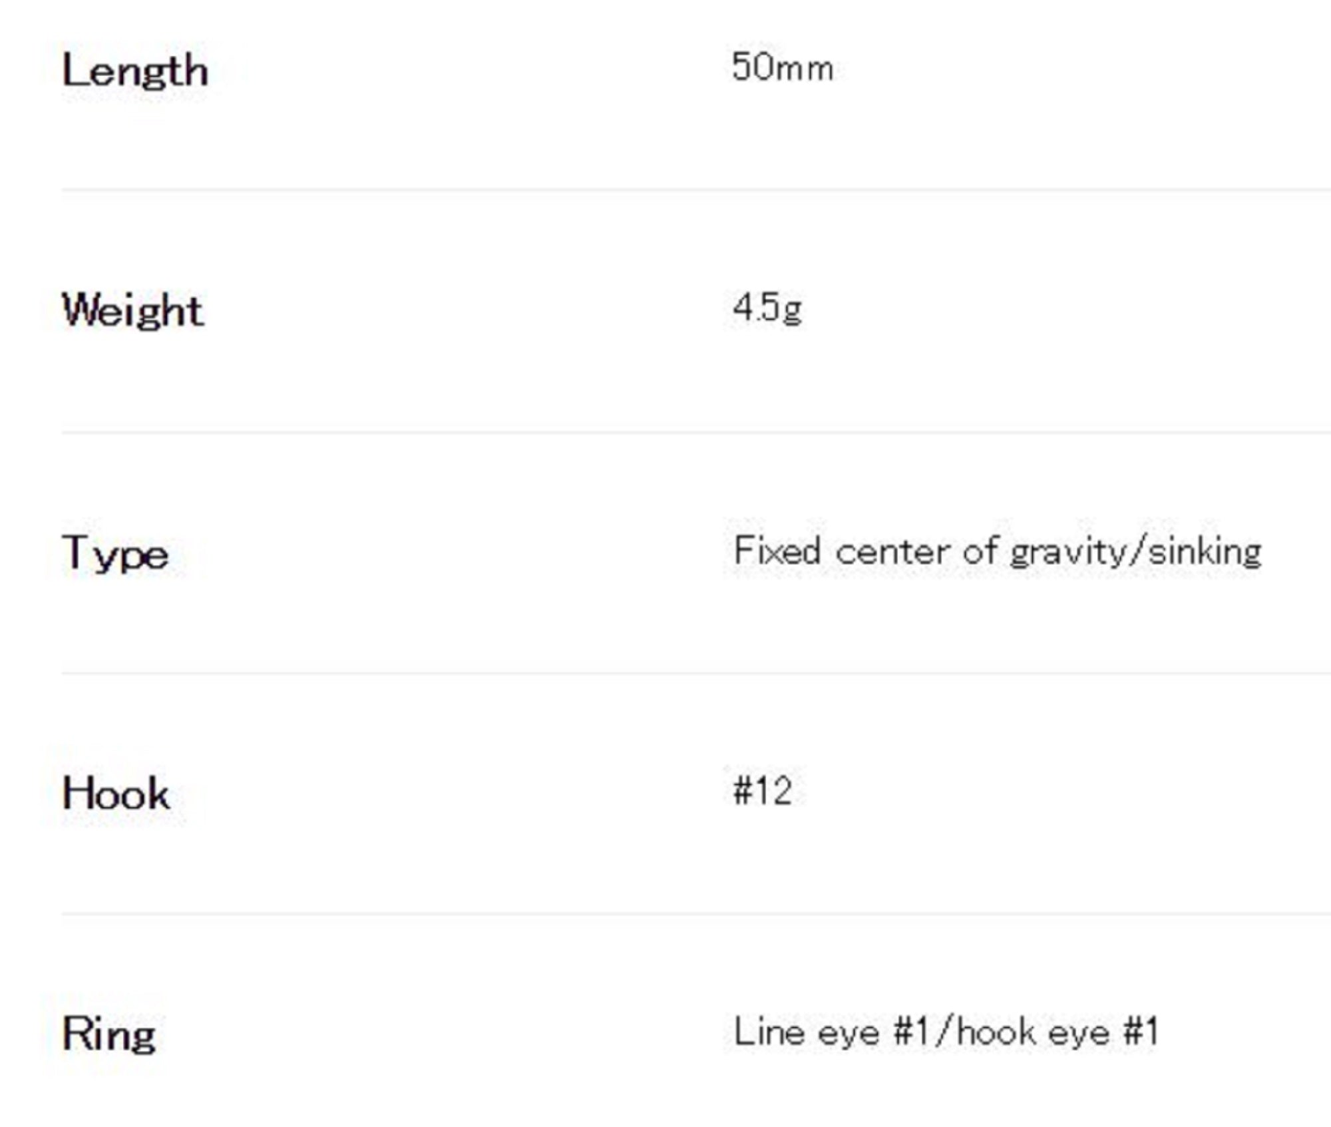Click the Ring label

pyautogui.click(x=109, y=1035)
